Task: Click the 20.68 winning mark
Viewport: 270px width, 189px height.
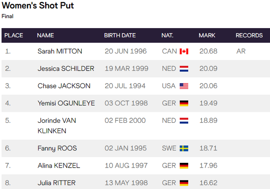Action: click(x=208, y=51)
